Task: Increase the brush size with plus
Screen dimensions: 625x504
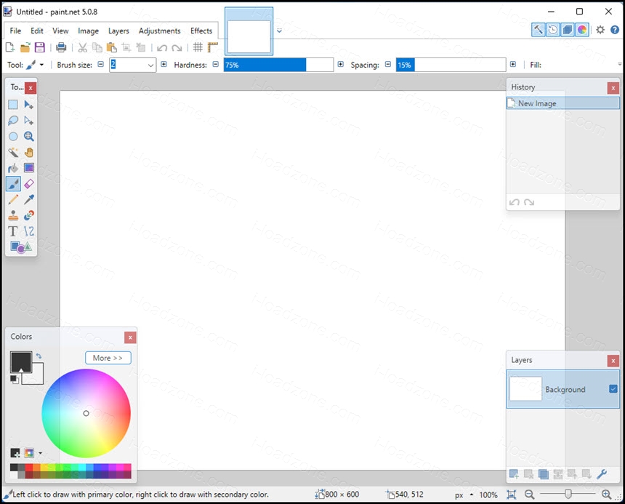Action: 164,64
